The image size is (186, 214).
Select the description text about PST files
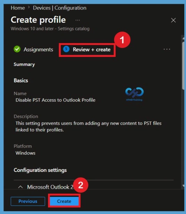[x=89, y=127]
